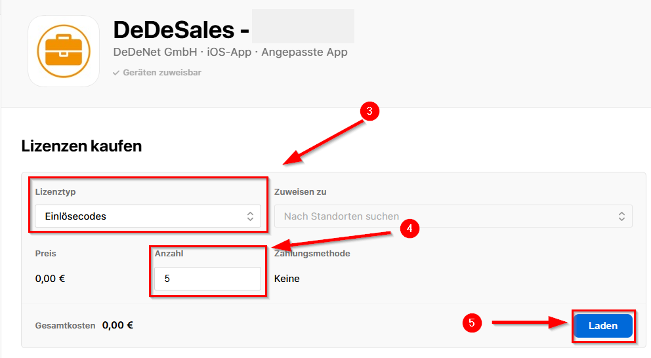
Task: Click the checkmark beside Geräten zuweisbar
Action: coord(116,73)
